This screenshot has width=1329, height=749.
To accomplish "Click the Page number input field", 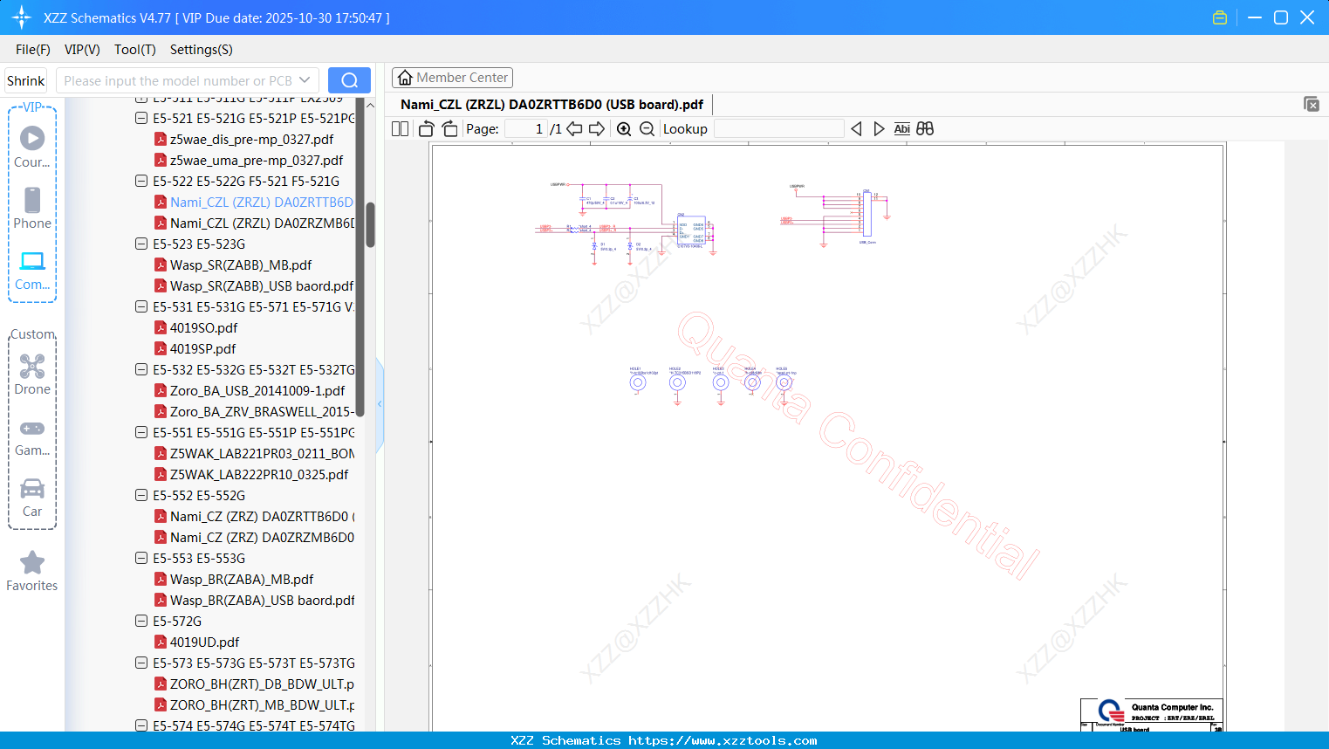I will point(525,128).
